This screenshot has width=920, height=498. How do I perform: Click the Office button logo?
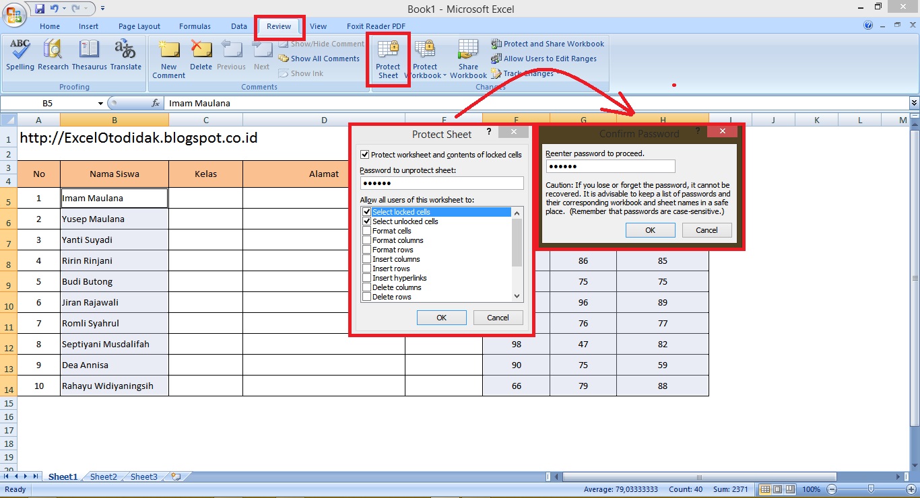13,13
